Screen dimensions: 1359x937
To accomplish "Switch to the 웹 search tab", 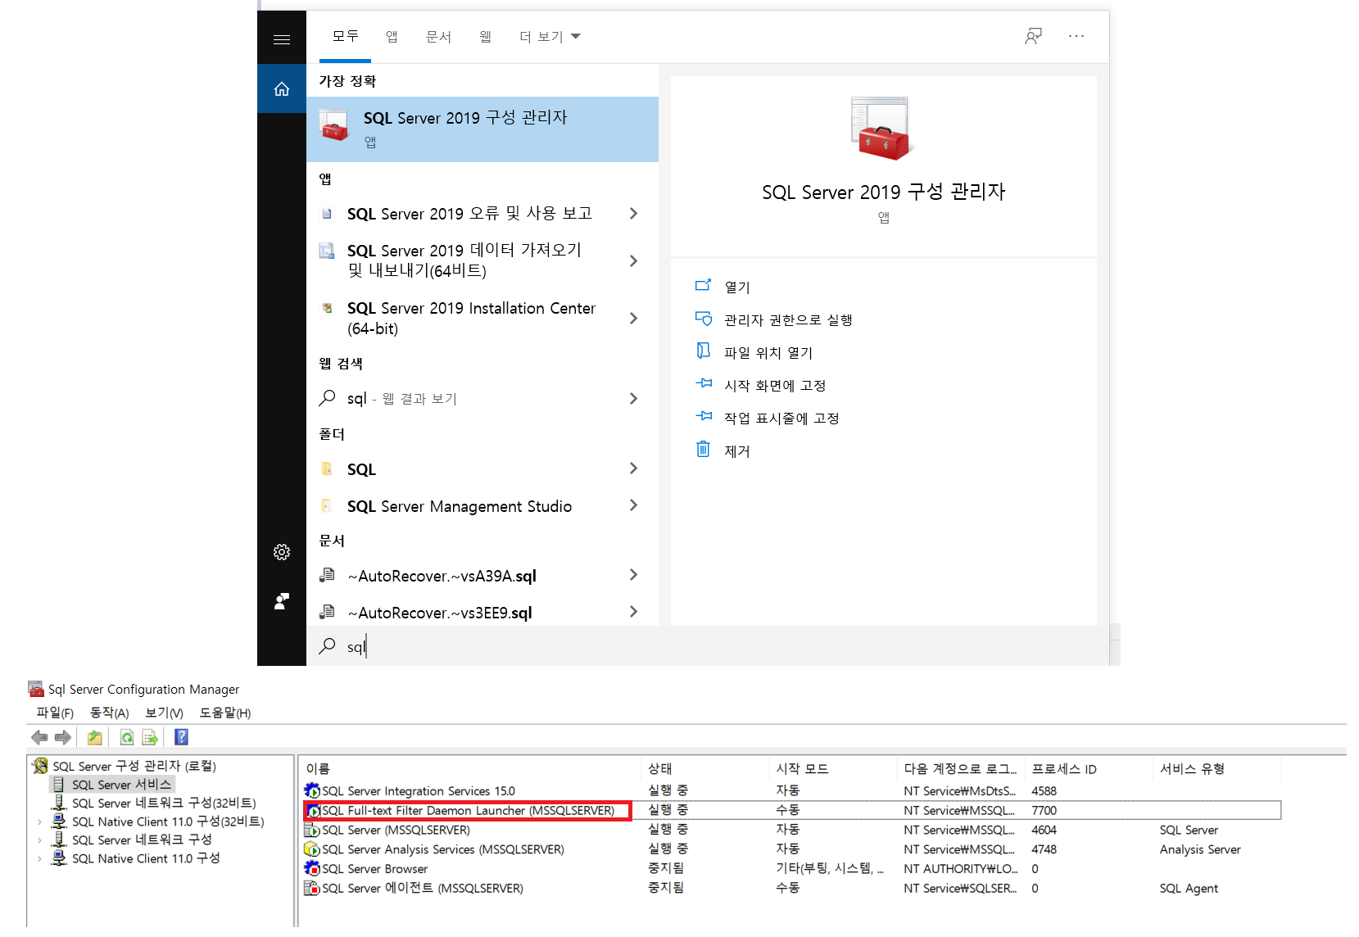I will point(485,36).
